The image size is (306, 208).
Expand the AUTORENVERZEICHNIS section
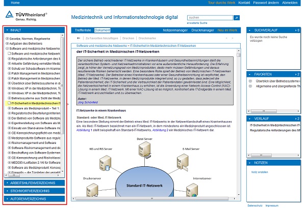coord(34,199)
